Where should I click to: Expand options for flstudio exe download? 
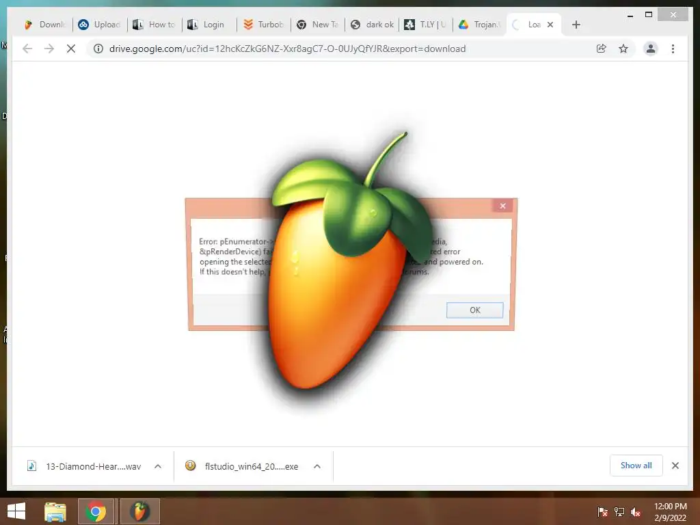click(x=317, y=466)
